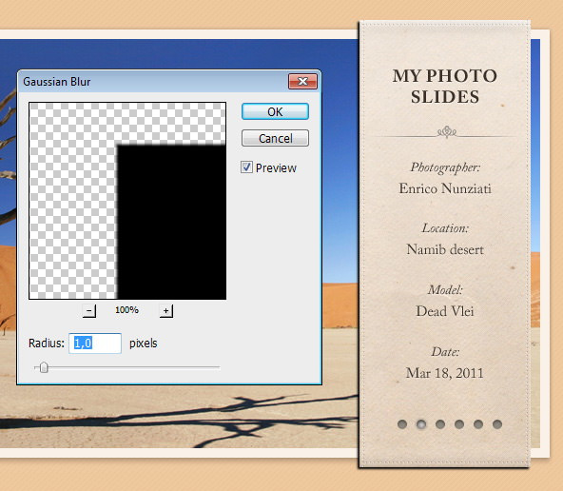This screenshot has width=563, height=491.
Task: Close the Gaussian Blur dialog
Action: click(302, 82)
